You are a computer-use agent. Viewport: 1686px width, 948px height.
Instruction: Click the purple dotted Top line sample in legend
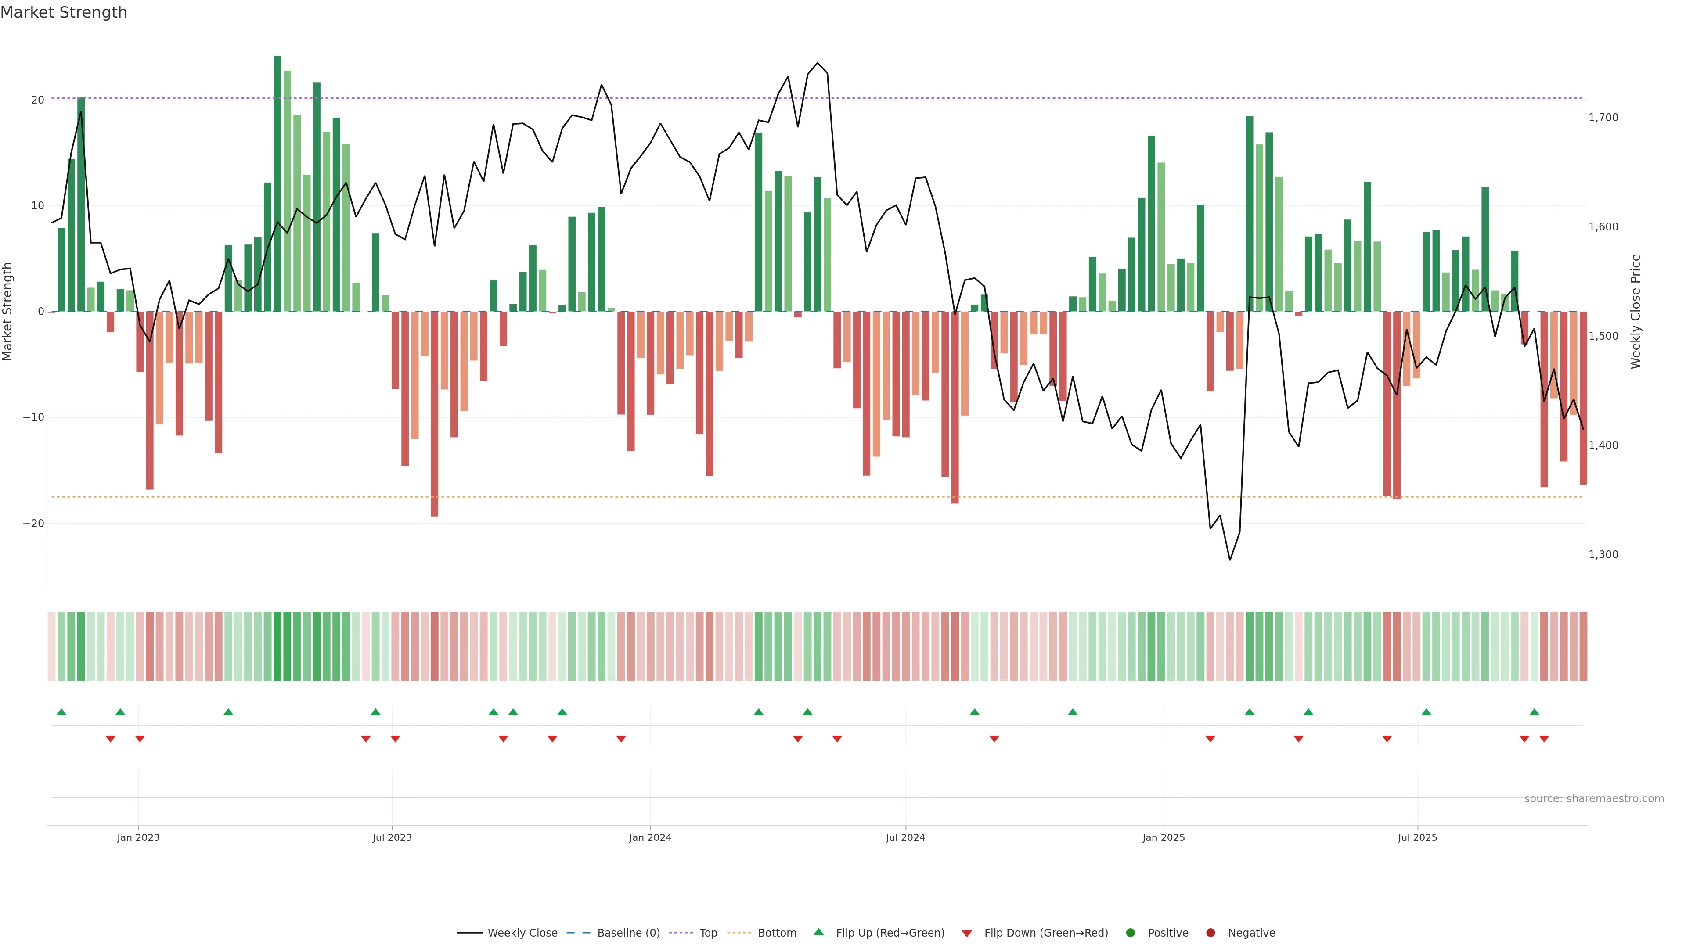[681, 933]
